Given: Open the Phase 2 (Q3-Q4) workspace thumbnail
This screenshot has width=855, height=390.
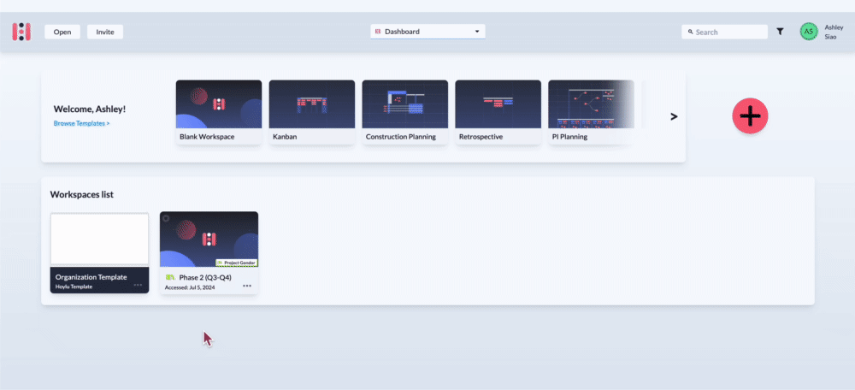Looking at the screenshot, I should coord(209,239).
